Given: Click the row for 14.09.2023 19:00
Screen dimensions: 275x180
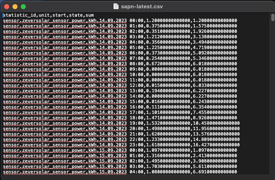Looking at the screenshot, I should point(121,123).
